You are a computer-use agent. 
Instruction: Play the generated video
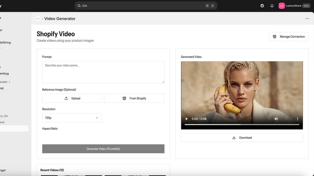pos(186,119)
